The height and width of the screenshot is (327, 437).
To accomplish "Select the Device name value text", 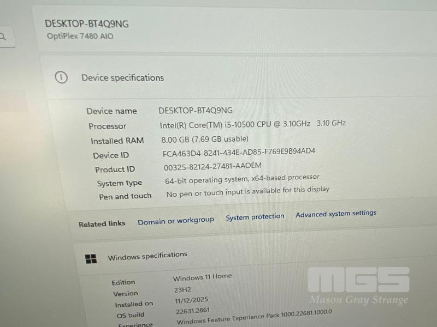I will (196, 111).
